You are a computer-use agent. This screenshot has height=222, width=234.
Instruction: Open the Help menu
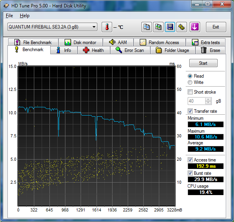[x=25, y=16]
